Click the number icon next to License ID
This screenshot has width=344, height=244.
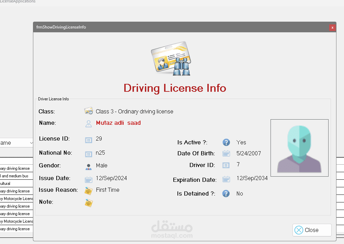(x=89, y=140)
